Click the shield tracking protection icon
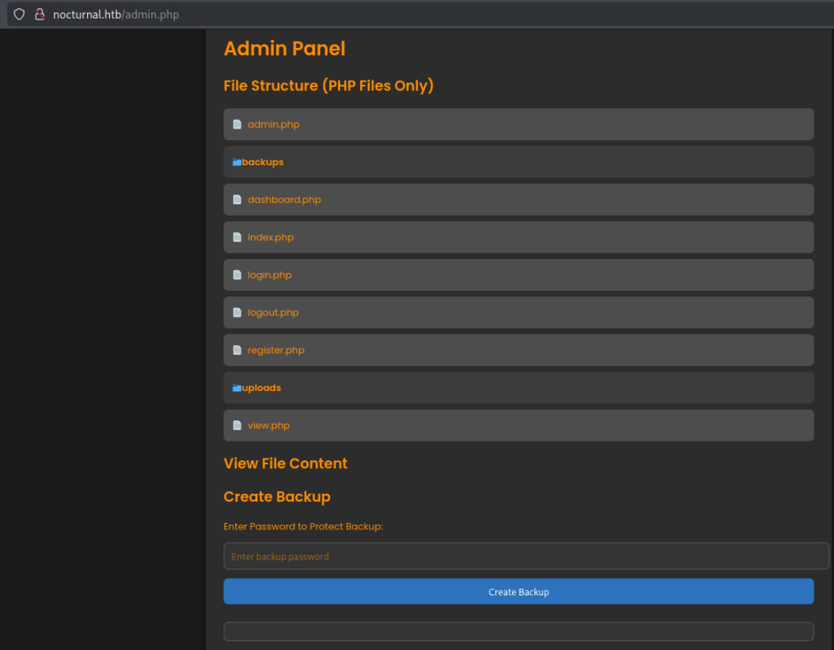 pos(19,15)
